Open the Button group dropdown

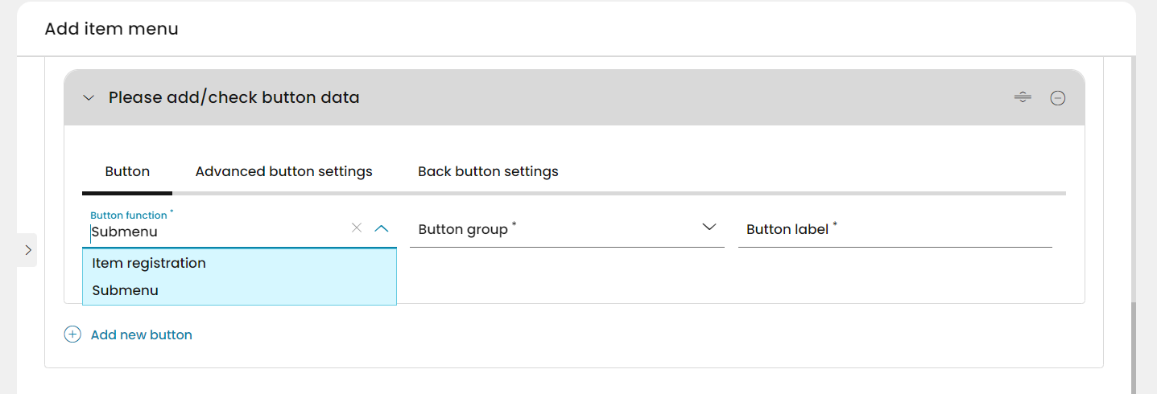pos(567,229)
